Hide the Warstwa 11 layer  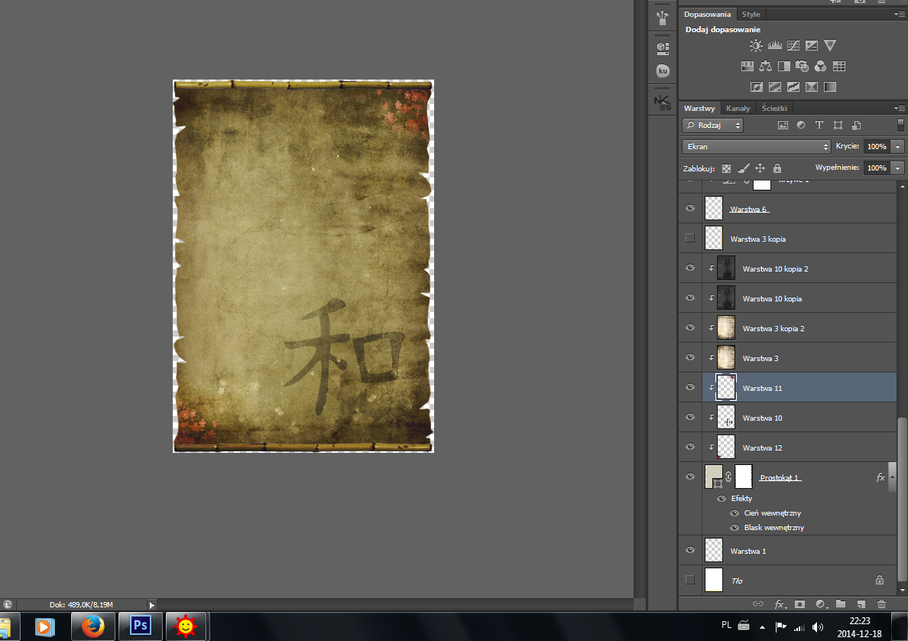689,387
